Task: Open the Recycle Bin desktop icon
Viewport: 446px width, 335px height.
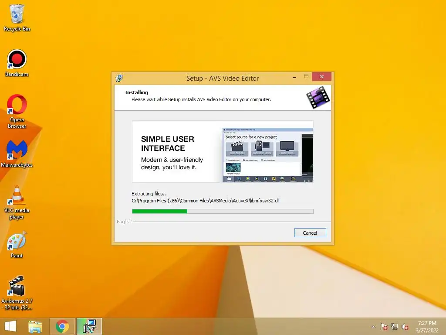Action: [x=17, y=17]
